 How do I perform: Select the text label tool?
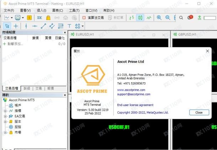[x=69, y=26]
